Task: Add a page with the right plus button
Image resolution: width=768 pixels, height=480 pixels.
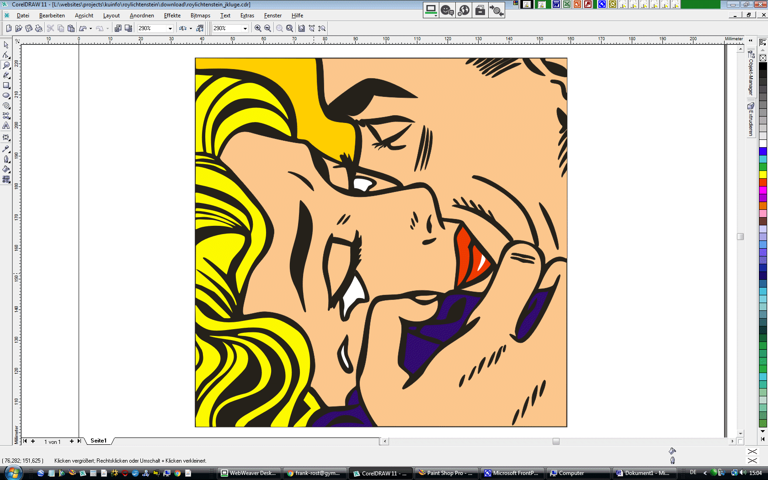Action: [x=72, y=441]
